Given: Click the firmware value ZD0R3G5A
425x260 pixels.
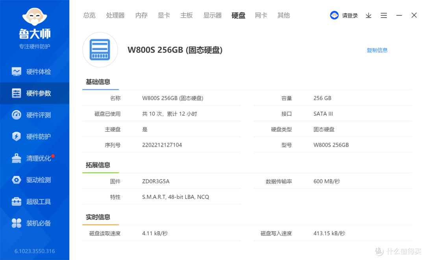Looking at the screenshot, I should [x=156, y=181].
